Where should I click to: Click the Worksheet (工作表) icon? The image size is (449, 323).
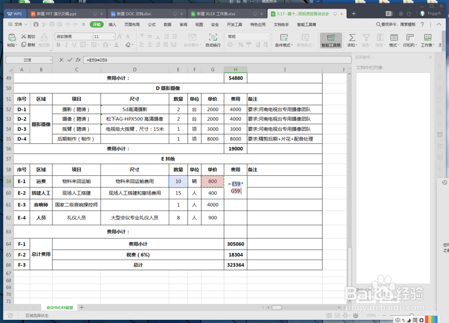(x=427, y=38)
